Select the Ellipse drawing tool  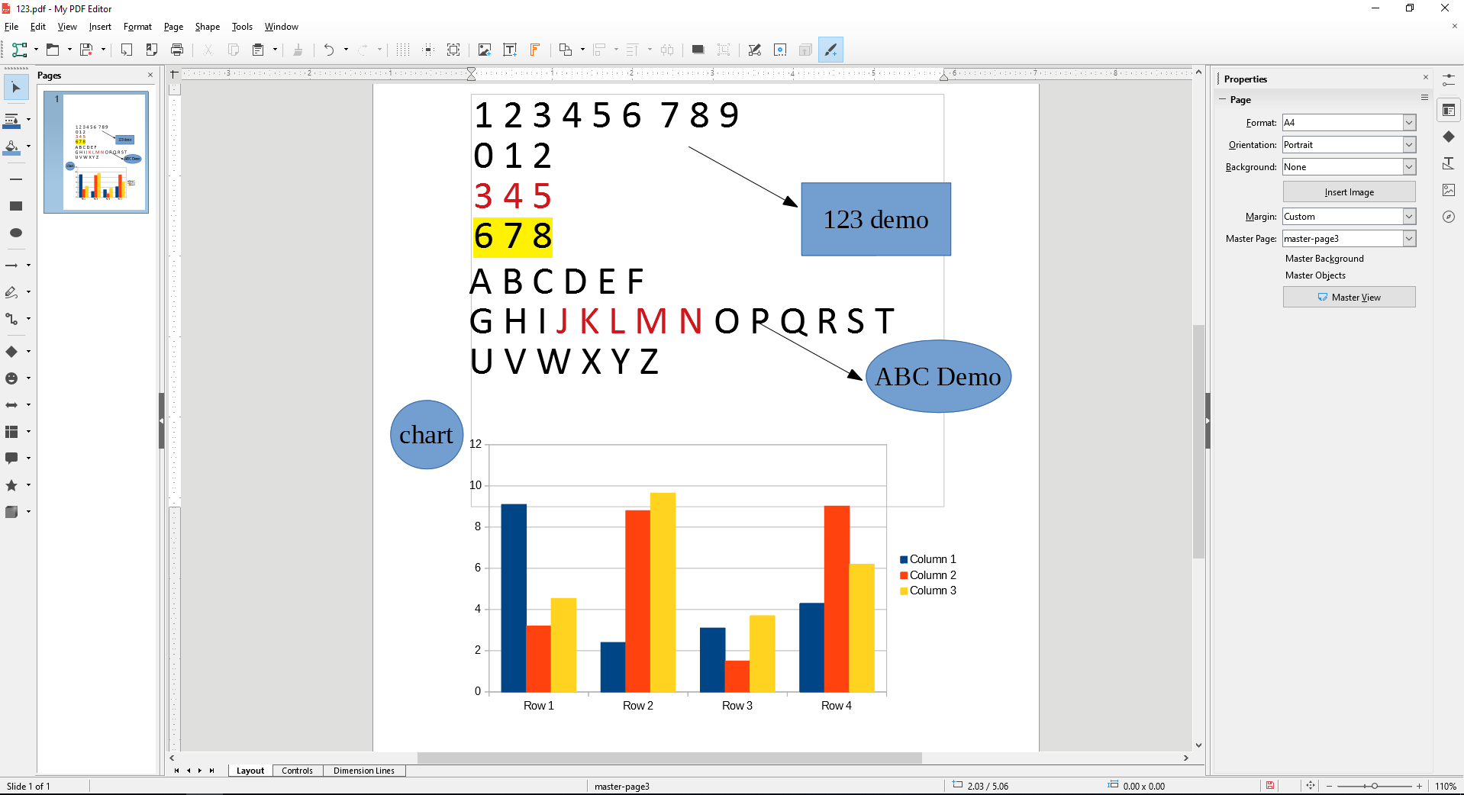click(16, 233)
